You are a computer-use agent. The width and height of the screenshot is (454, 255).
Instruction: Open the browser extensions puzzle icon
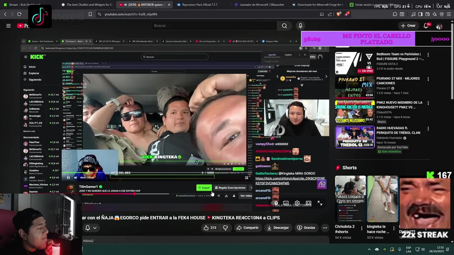pos(395,14)
